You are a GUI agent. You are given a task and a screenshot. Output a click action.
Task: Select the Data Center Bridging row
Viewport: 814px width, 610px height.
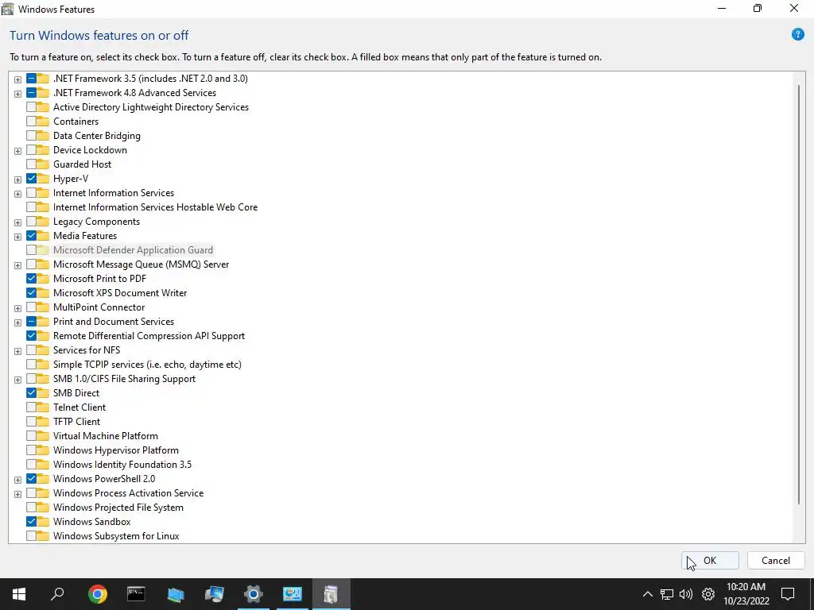pos(96,136)
